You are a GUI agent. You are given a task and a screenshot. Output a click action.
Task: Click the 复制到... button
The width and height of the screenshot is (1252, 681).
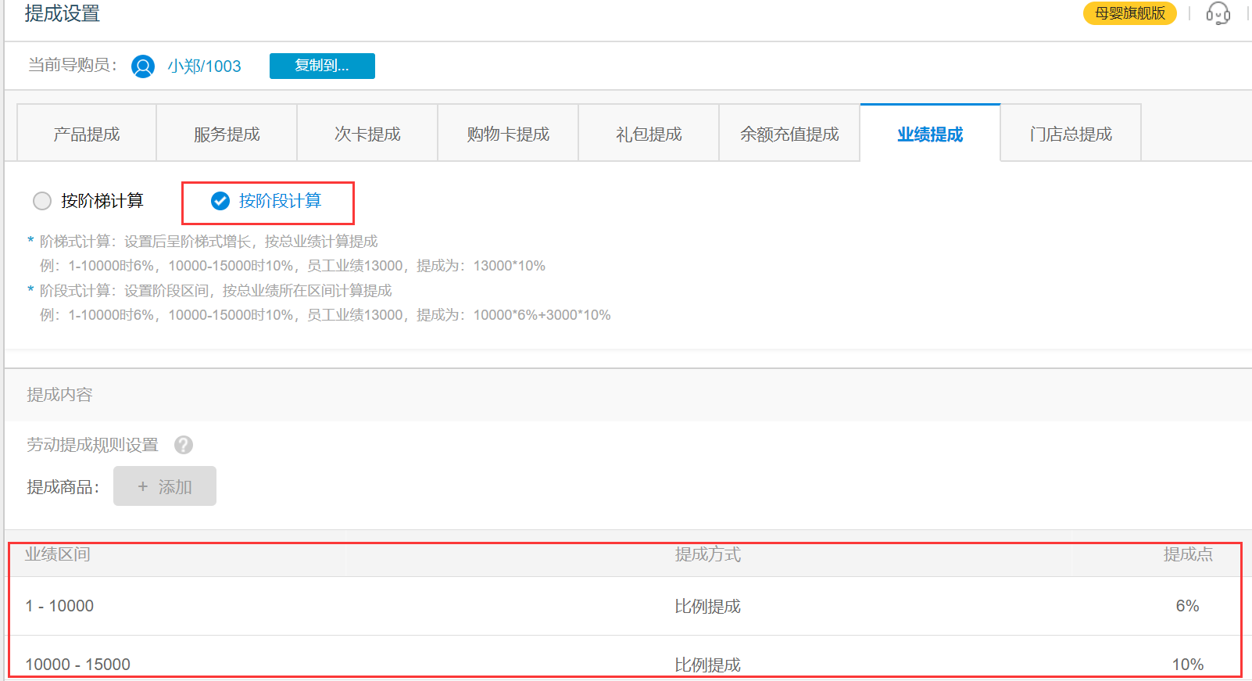tap(322, 66)
